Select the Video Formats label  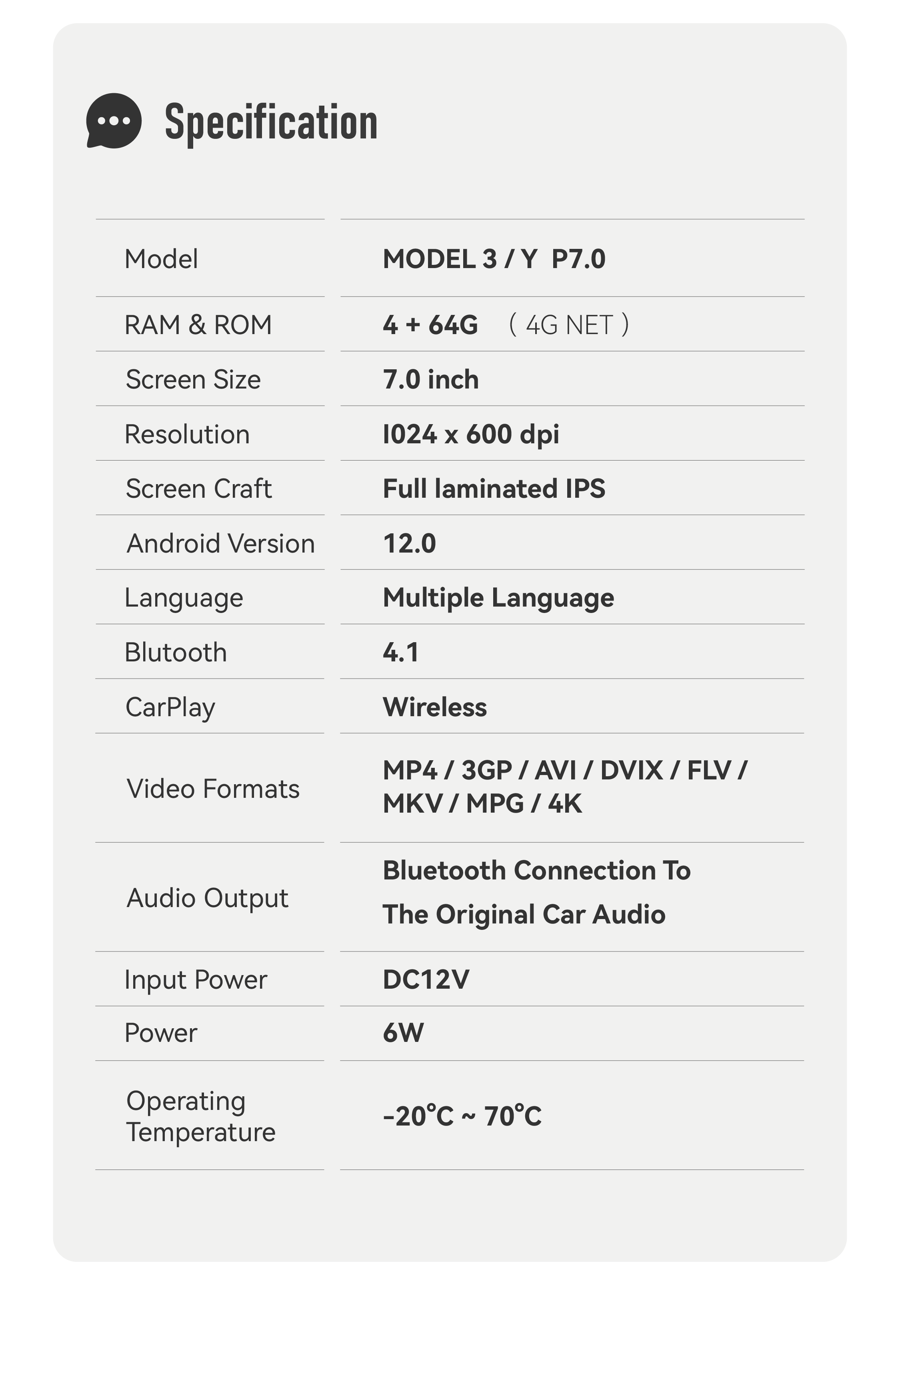(213, 789)
